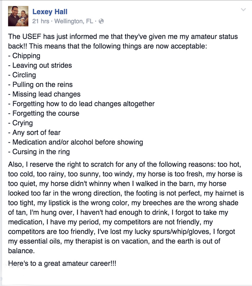Click the 'Chipping' list line
Viewport: 252px width, 286px height.
(24, 56)
